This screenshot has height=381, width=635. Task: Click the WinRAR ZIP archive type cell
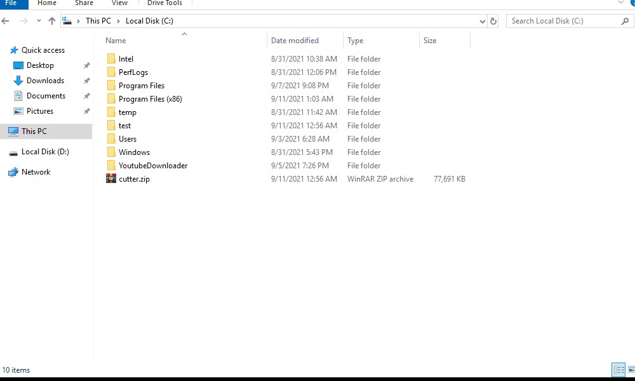point(380,179)
